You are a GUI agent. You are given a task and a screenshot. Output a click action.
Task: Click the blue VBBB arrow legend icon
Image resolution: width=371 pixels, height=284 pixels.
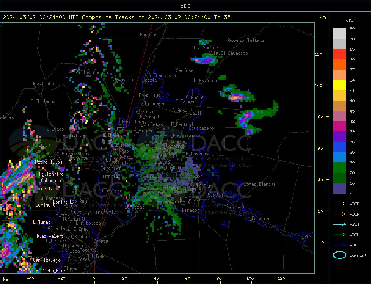click(x=340, y=245)
